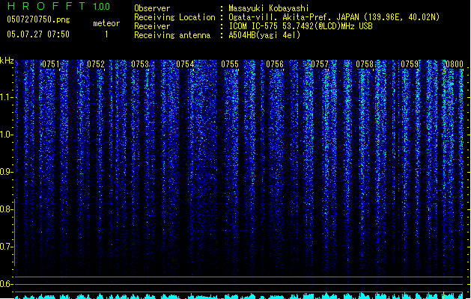Click the Receiving antenna label
The image size is (471, 299).
pos(172,35)
